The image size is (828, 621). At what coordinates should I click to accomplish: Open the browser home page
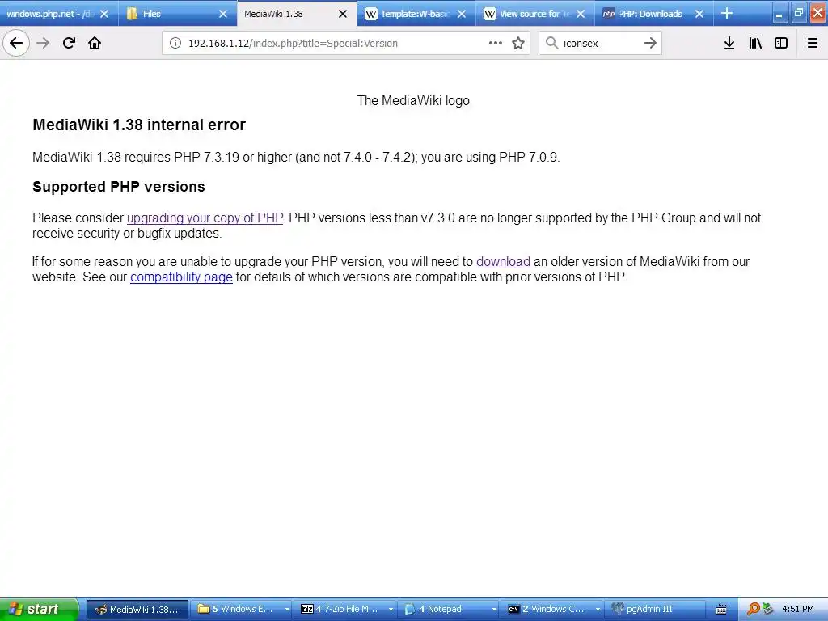pos(95,43)
